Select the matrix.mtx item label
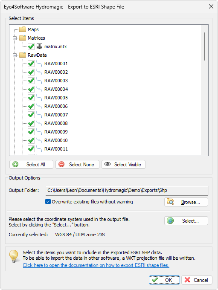The image size is (218, 290). coord(55,46)
